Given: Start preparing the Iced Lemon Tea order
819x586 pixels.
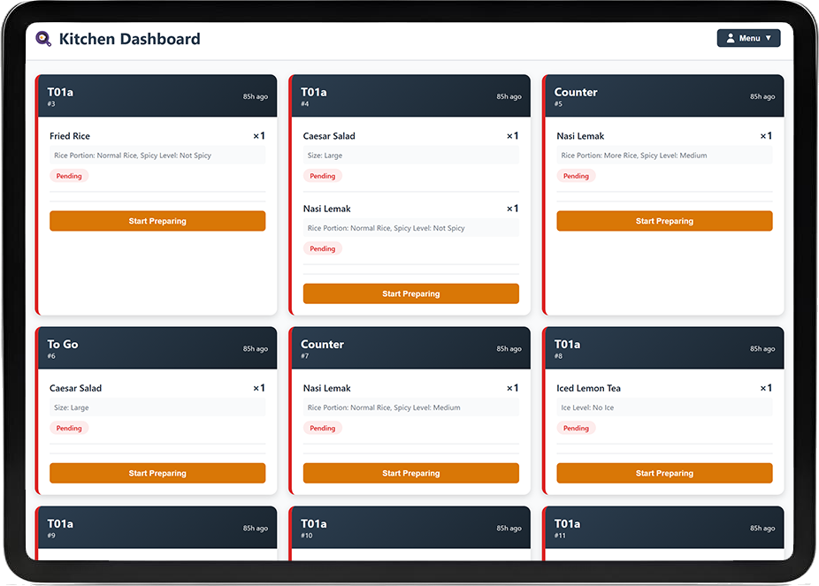Looking at the screenshot, I should click(x=664, y=473).
